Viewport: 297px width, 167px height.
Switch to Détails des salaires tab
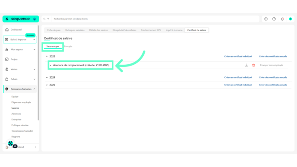point(98,30)
